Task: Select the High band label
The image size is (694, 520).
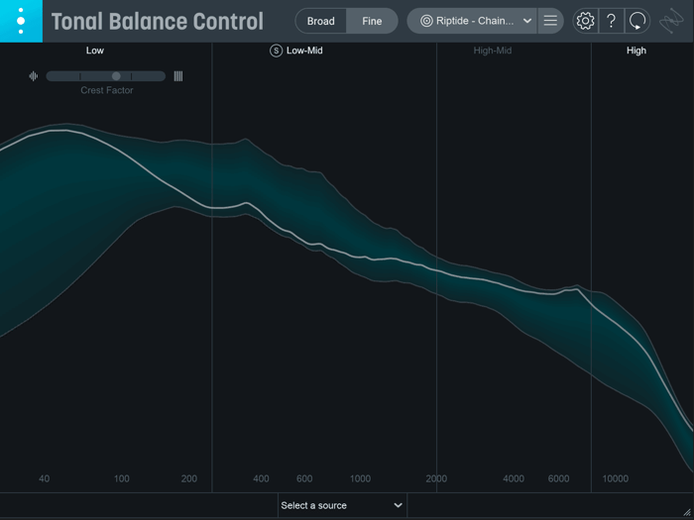Action: pyautogui.click(x=636, y=51)
